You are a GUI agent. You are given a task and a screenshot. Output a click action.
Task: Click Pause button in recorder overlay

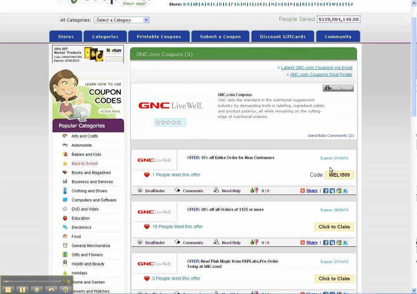tap(22, 290)
